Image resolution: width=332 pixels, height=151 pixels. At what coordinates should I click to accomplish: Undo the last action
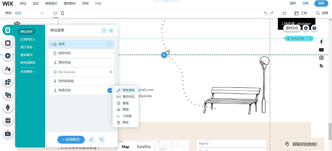pyautogui.click(x=266, y=13)
